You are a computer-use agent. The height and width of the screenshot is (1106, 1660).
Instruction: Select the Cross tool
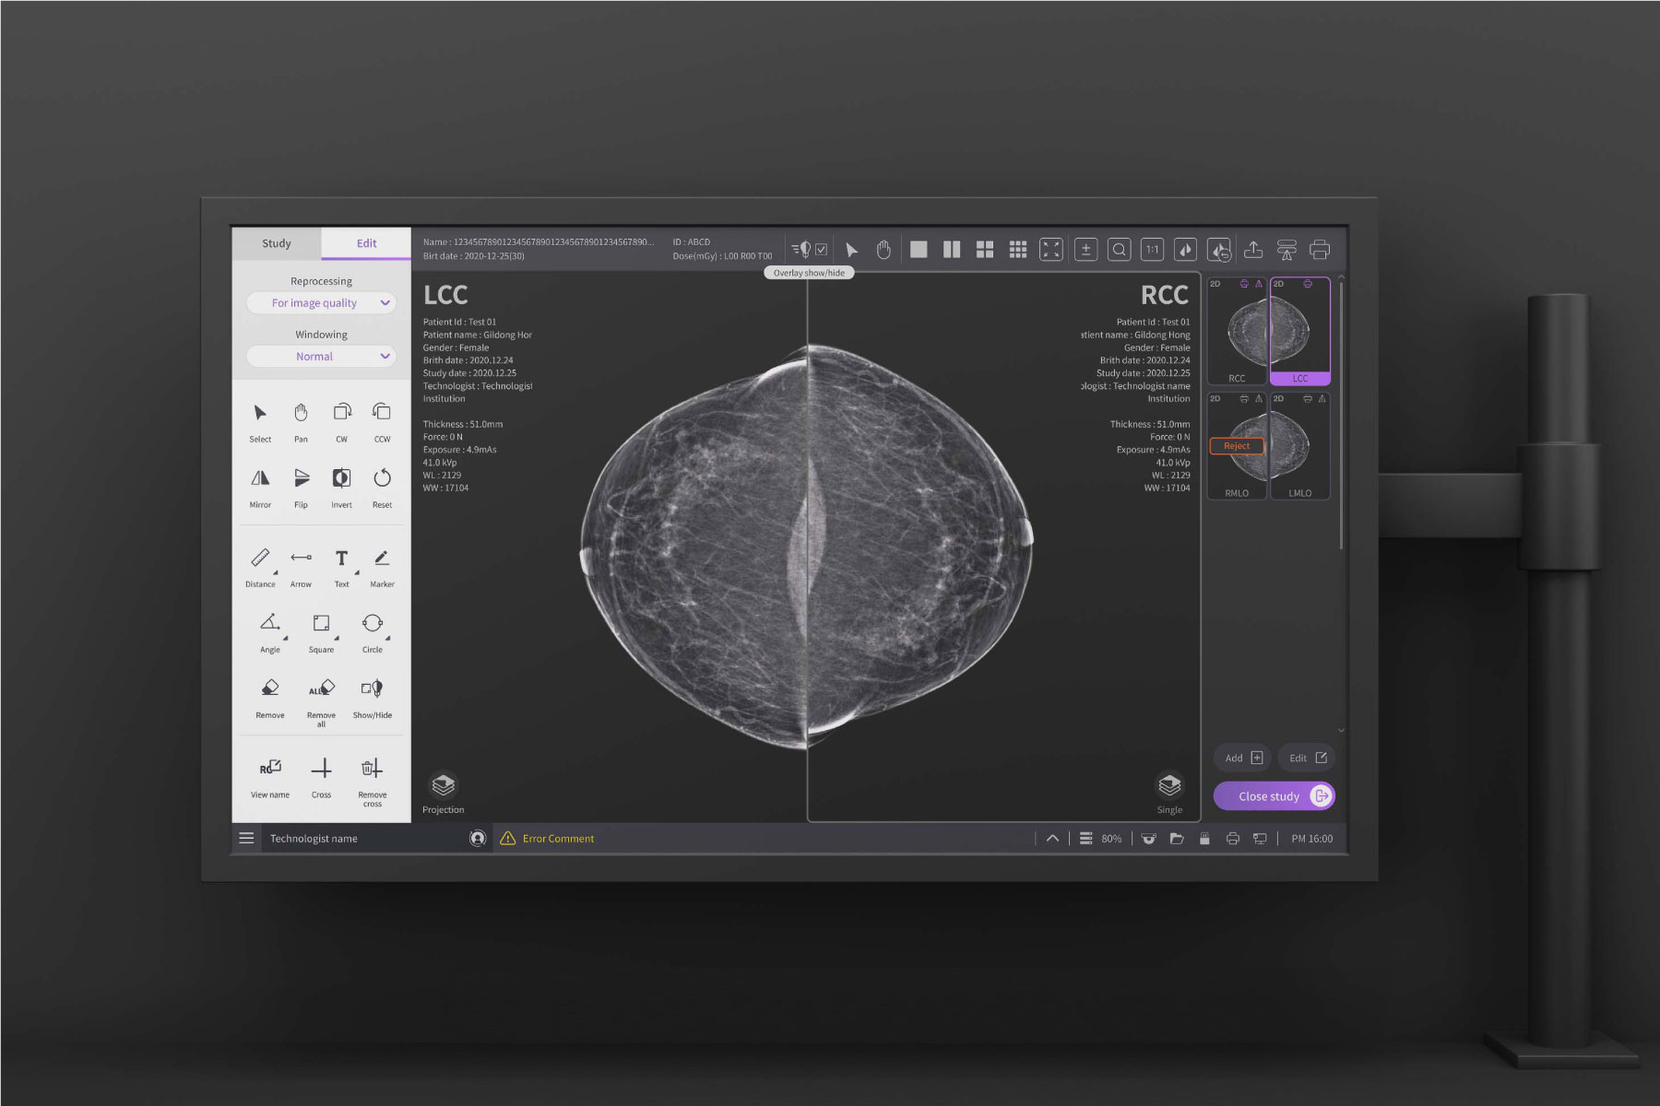point(321,778)
